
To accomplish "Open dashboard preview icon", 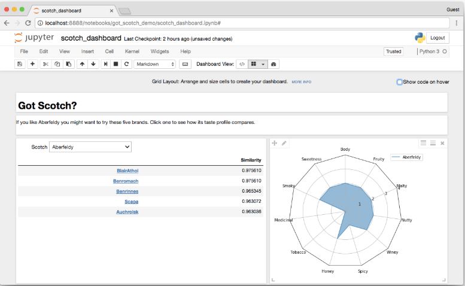I will [273, 64].
